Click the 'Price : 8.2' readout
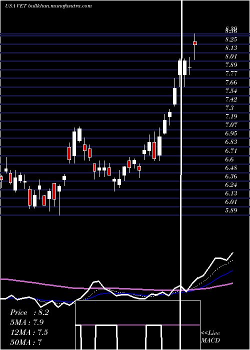Screen dimensions: 250x350 [x=29, y=312]
